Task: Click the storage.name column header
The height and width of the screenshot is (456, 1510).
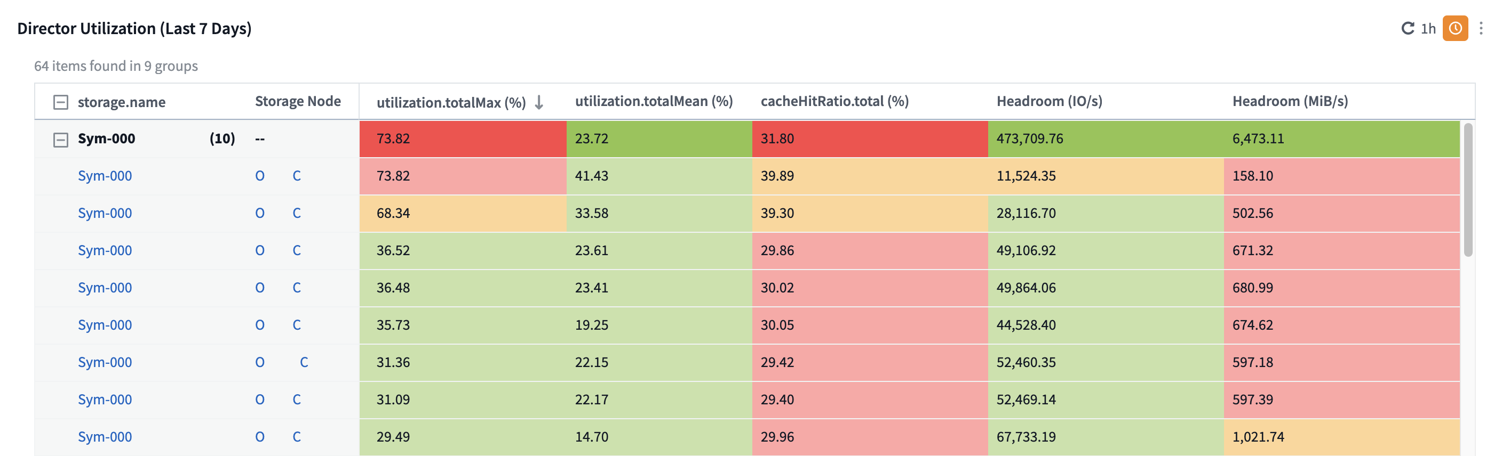Action: pos(121,102)
